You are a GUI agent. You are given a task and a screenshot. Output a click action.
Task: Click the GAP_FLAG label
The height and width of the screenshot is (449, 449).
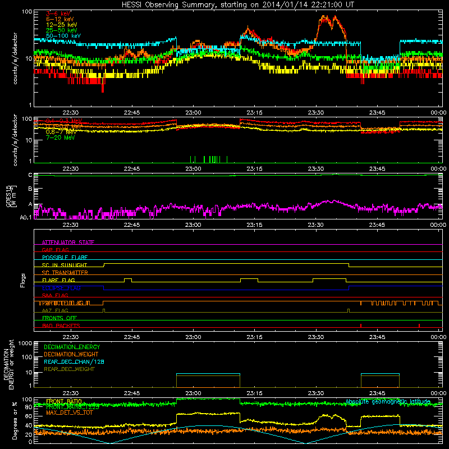pyautogui.click(x=55, y=250)
